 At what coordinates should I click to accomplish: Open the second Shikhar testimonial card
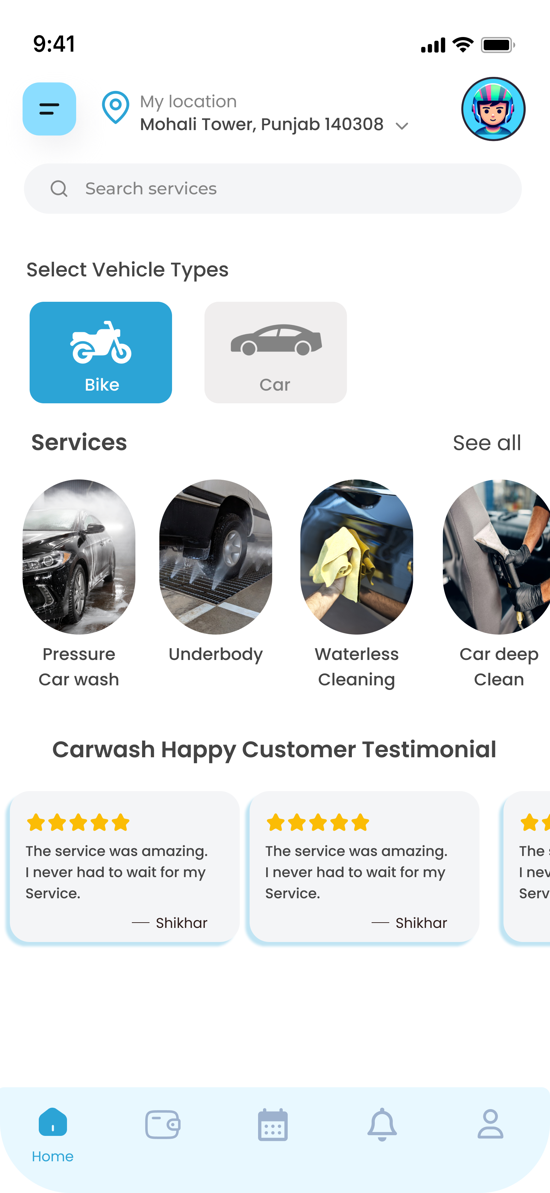364,866
